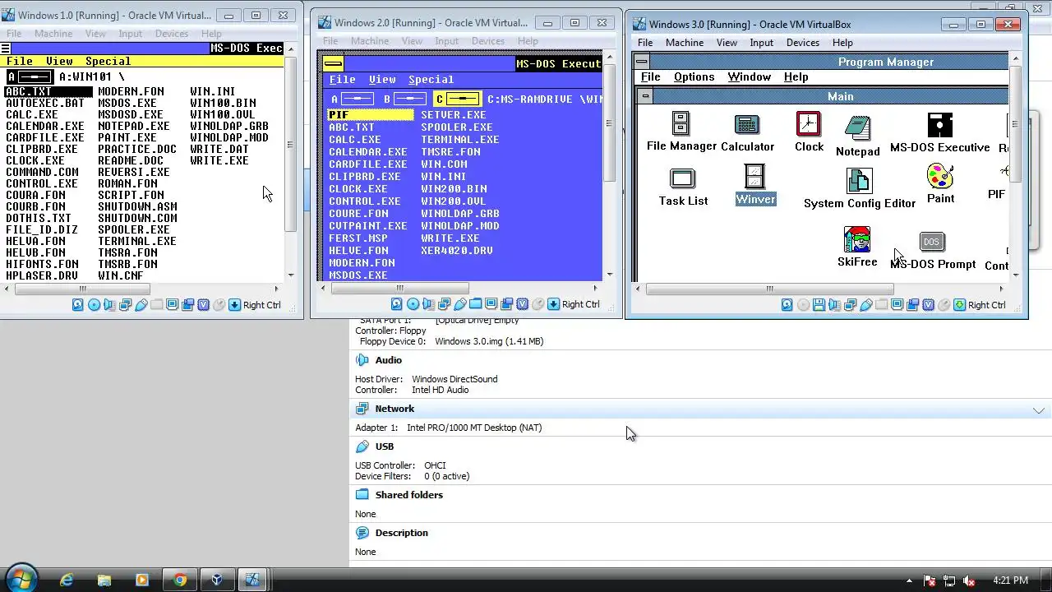Open Input menu in Windows 3.0 VM window
The height and width of the screenshot is (592, 1052).
coord(761,43)
